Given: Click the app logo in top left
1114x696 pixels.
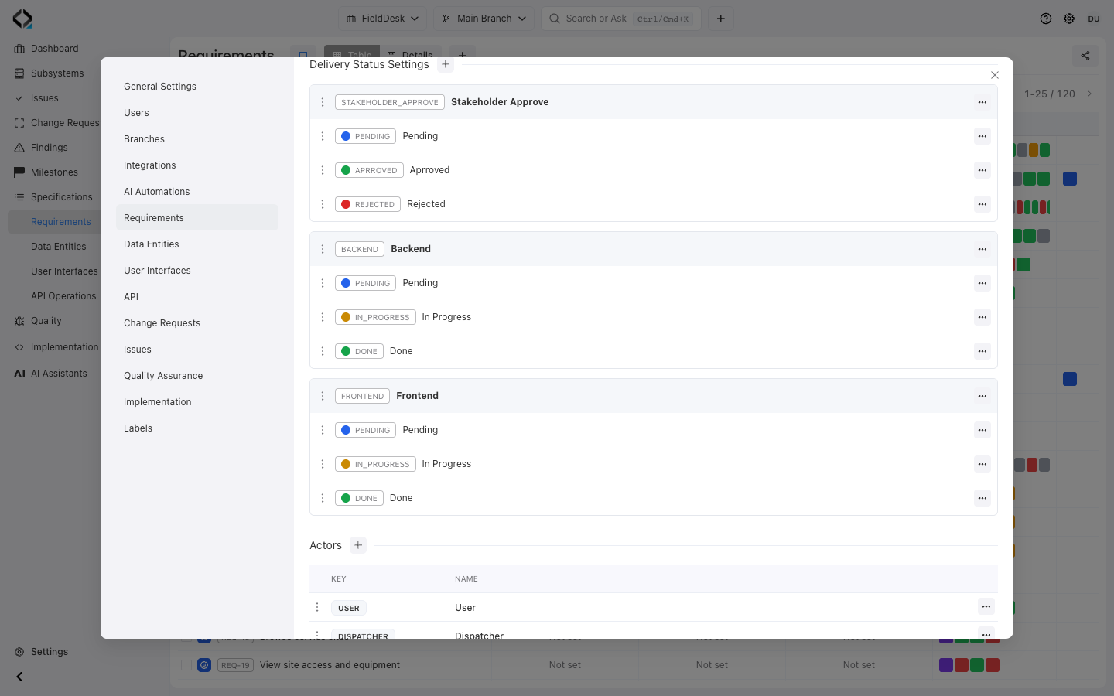Looking at the screenshot, I should 22,19.
